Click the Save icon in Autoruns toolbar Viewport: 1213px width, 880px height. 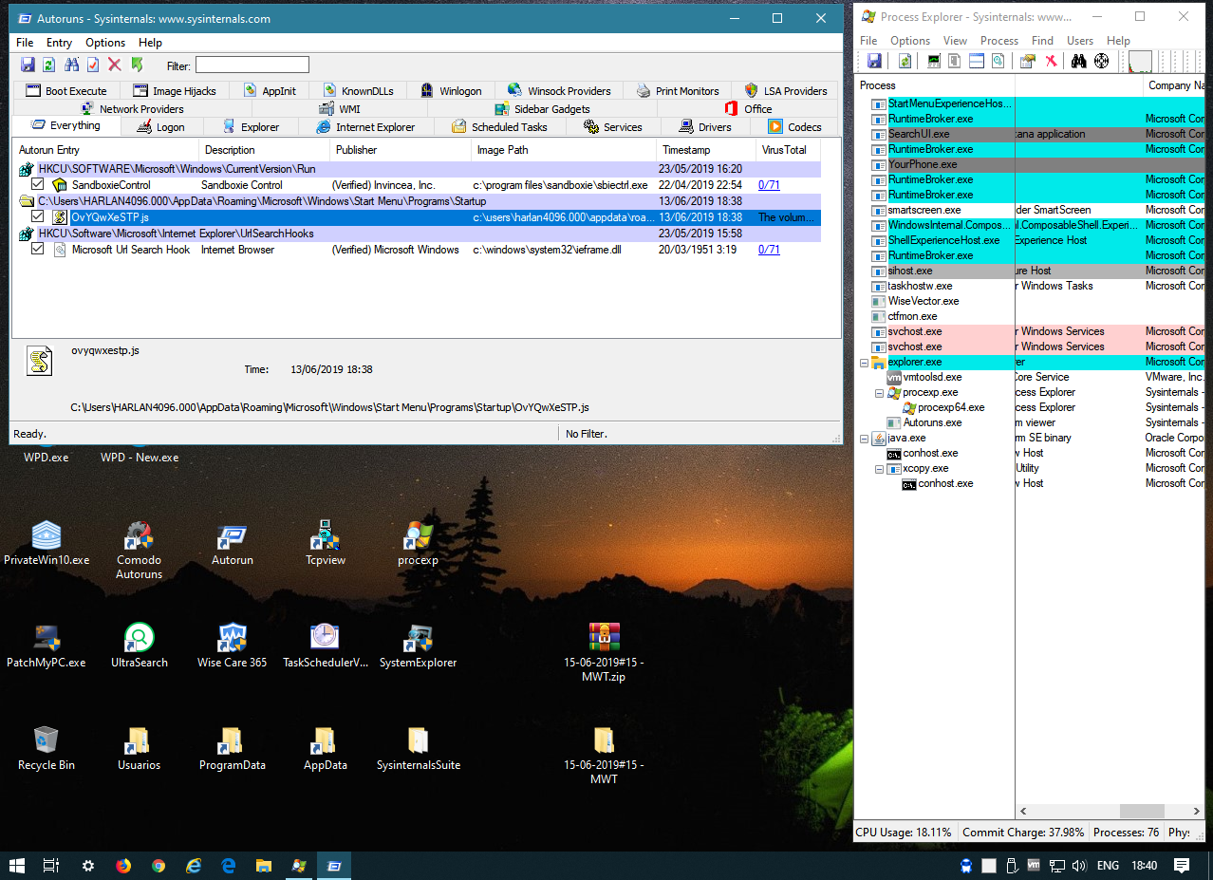click(28, 65)
